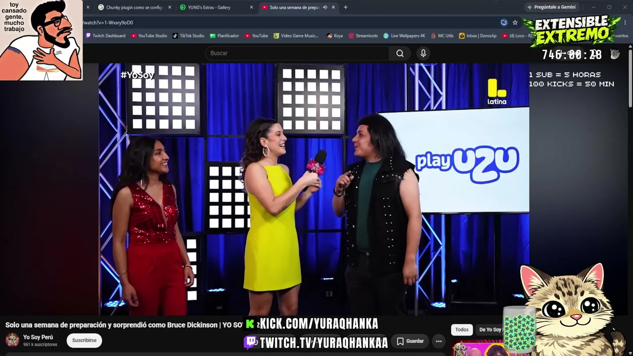Open the Pregúntale a Gemini button
Viewport: 633px width, 356px height.
pyautogui.click(x=551, y=7)
